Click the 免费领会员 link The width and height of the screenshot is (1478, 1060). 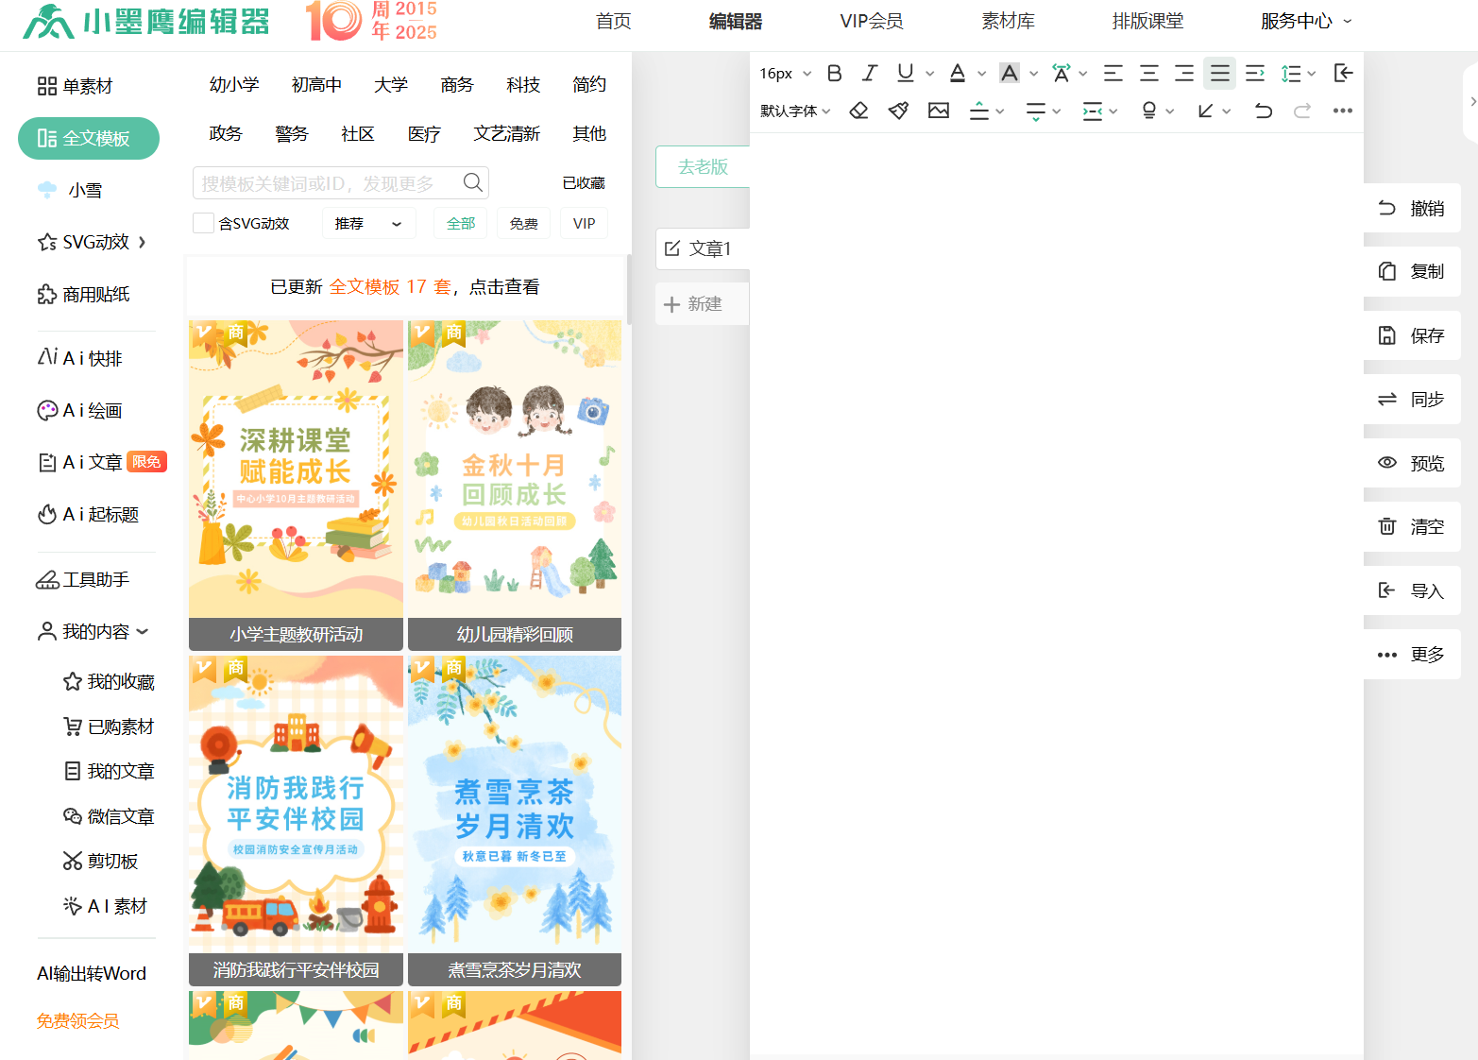click(x=78, y=1021)
